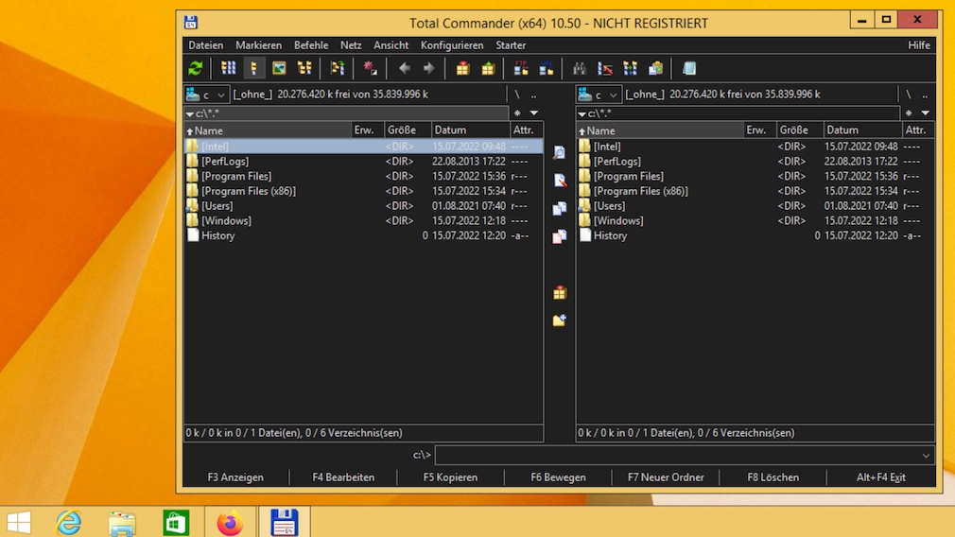Click the F7 Neuer Ordner button
955x537 pixels.
coord(666,477)
